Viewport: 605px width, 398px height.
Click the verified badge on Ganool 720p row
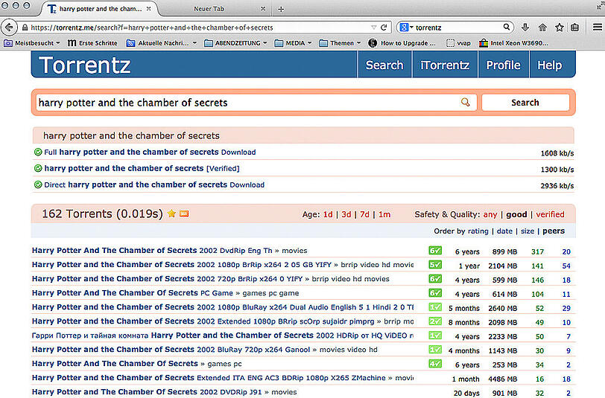tap(435, 350)
